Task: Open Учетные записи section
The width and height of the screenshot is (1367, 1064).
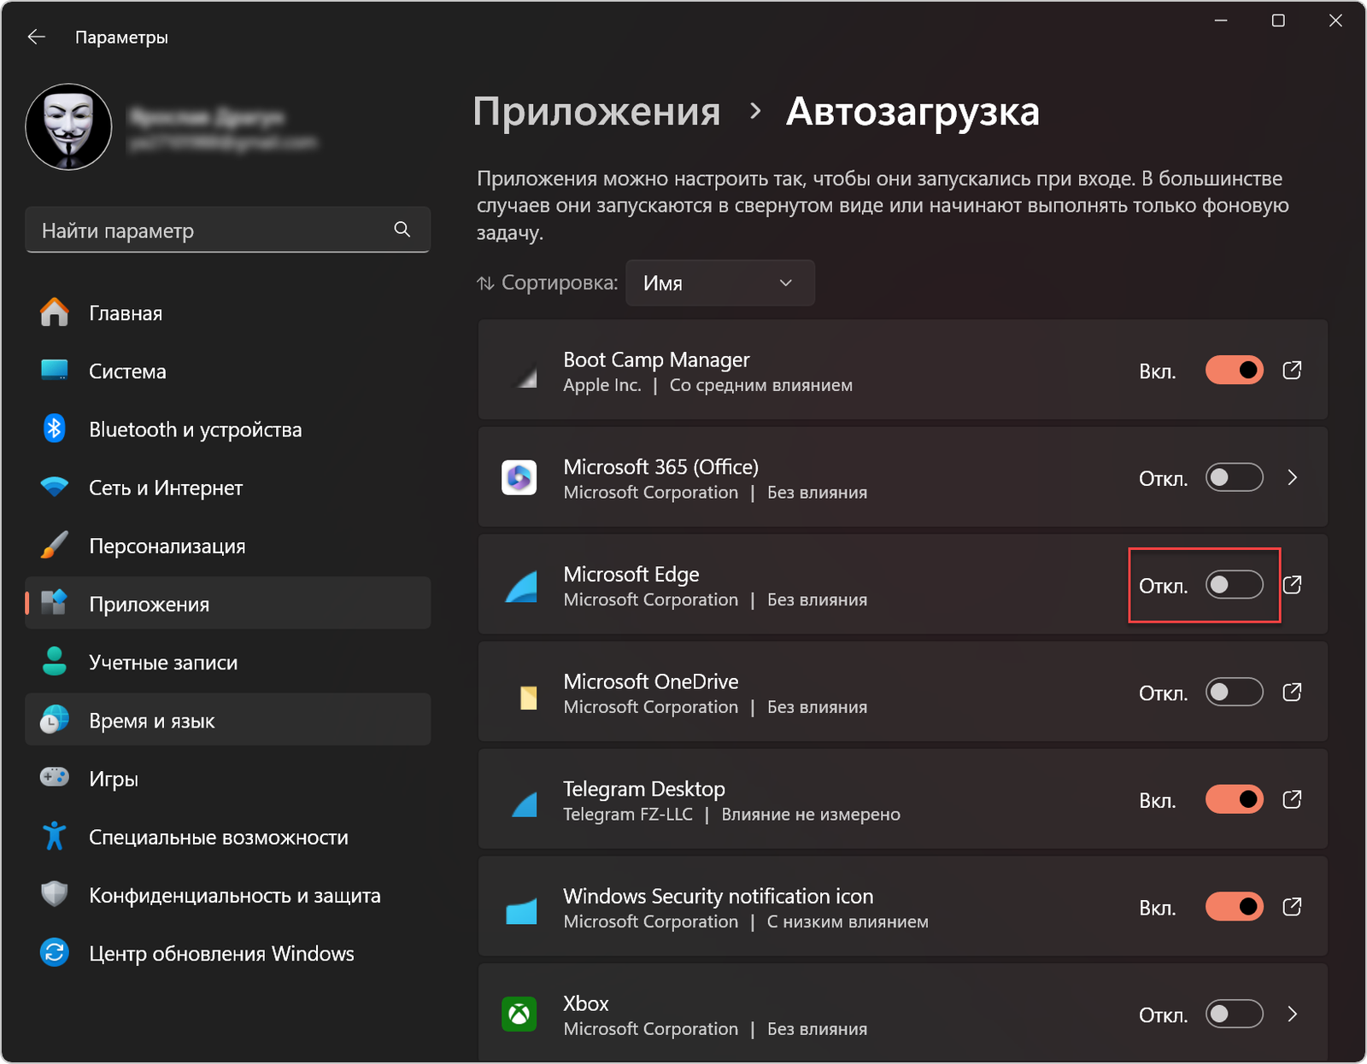Action: 227,662
